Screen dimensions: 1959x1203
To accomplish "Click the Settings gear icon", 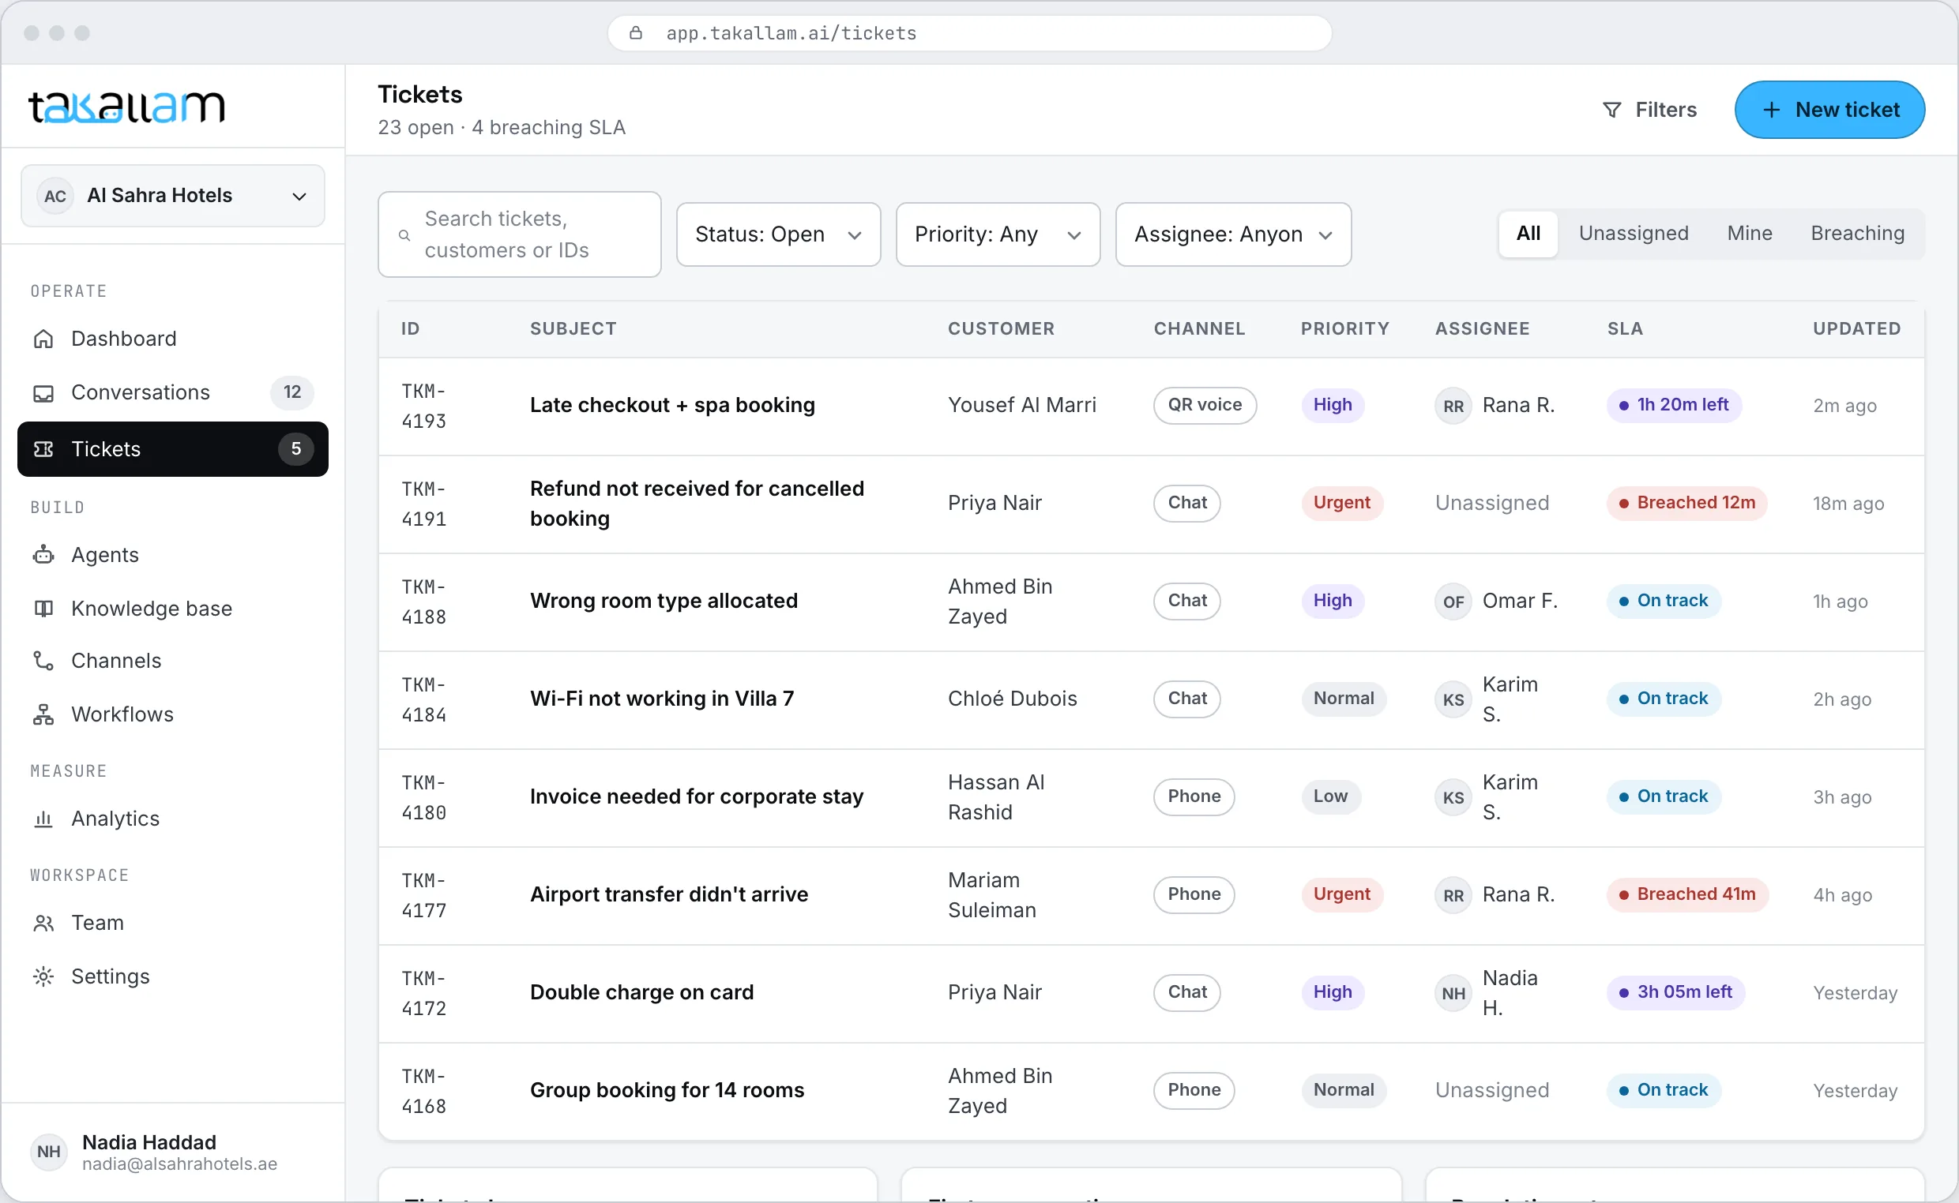I will click(x=43, y=976).
